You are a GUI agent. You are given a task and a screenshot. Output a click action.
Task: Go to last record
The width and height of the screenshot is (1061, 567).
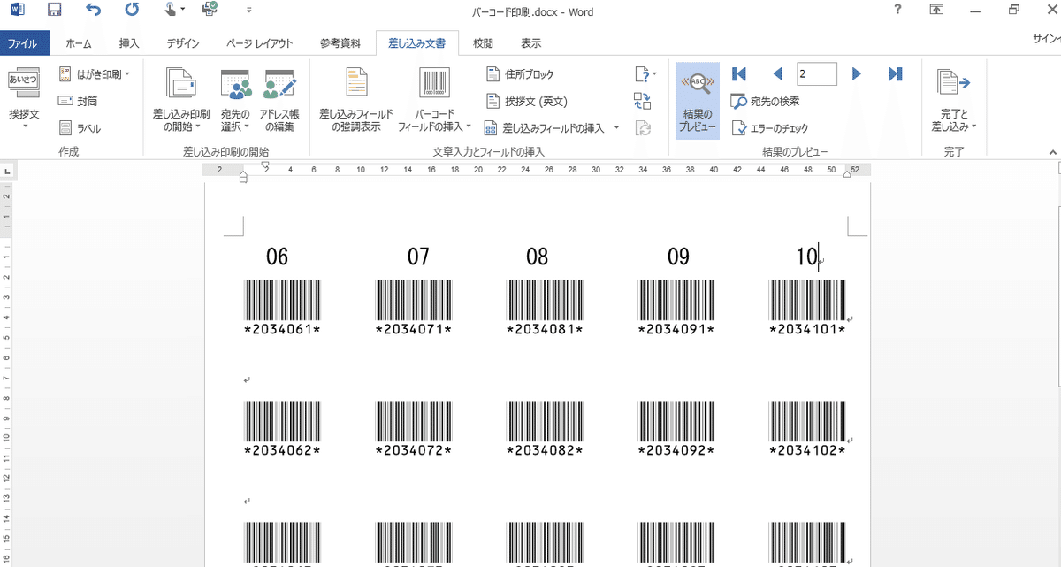[895, 74]
